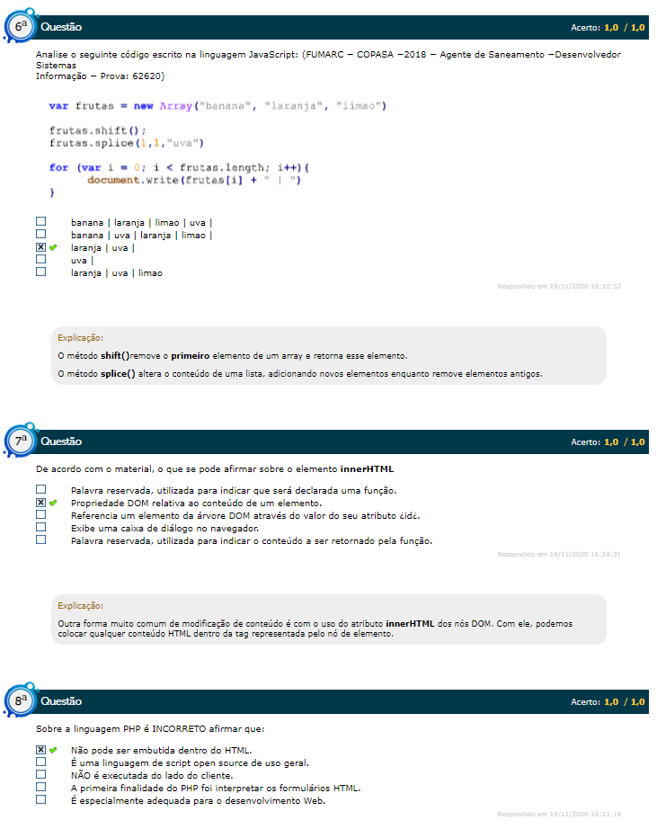Click green checkmark beside 'Não pode ser embutida'
The image size is (657, 829).
coord(53,750)
